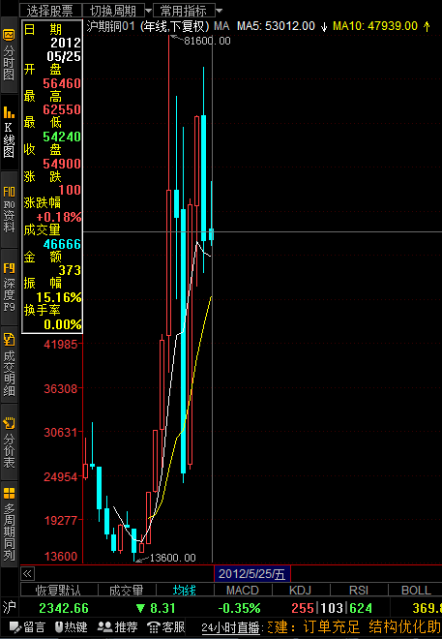Click the 选择股票 button
This screenshot has width=442, height=639.
50,11
